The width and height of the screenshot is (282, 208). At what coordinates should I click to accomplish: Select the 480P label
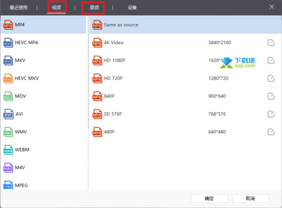[109, 132]
